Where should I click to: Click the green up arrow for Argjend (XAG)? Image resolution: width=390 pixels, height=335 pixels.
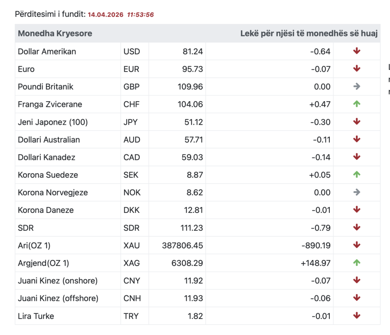(356, 263)
